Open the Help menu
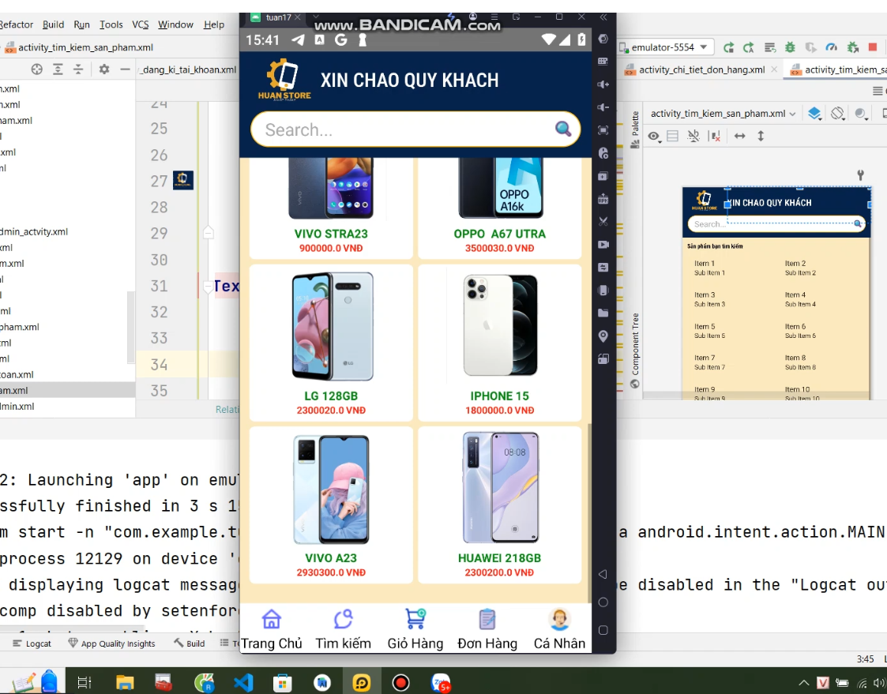This screenshot has height=694, width=887. click(214, 24)
